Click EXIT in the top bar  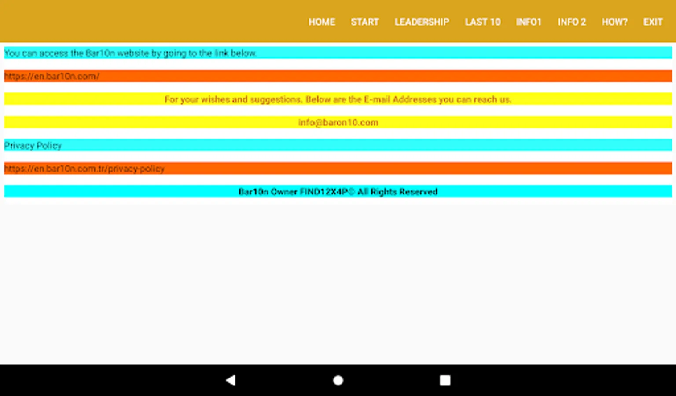(653, 22)
